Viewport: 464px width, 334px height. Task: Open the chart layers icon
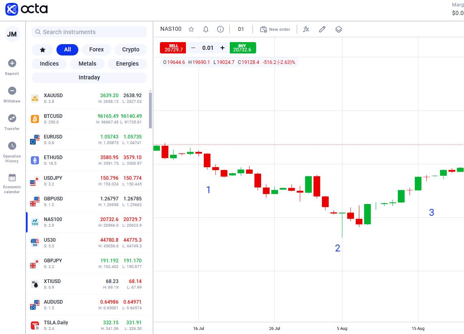[339, 29]
